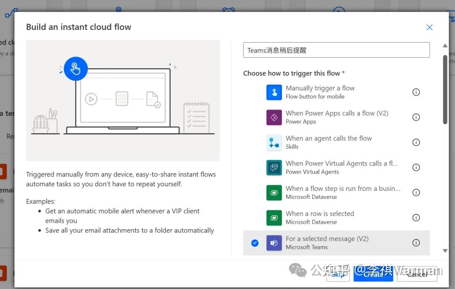Viewport: 455px width, 289px height.
Task: Click the trigger list scrollbar thumb
Action: [445, 90]
